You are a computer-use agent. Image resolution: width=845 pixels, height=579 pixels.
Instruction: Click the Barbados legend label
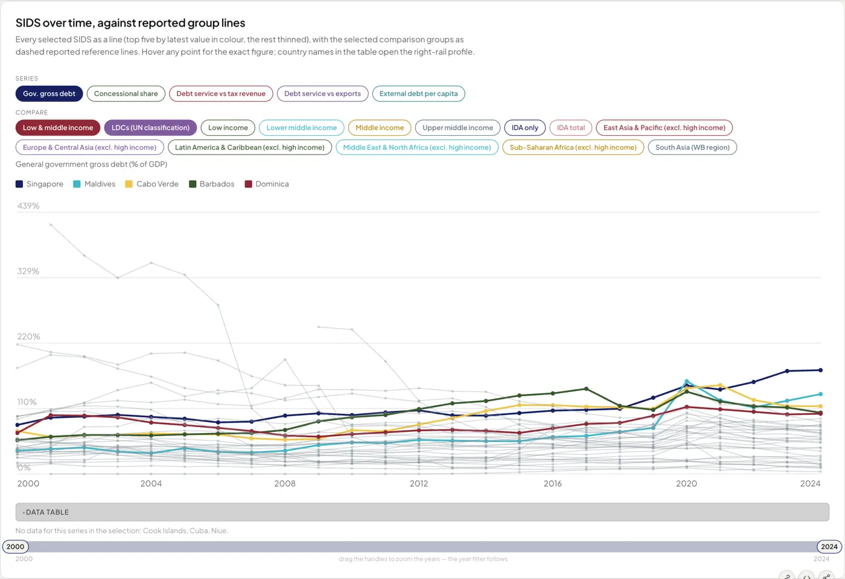(x=217, y=184)
